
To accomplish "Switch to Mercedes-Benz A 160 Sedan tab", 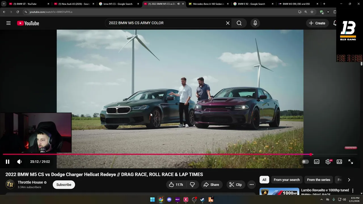I will coord(208,4).
